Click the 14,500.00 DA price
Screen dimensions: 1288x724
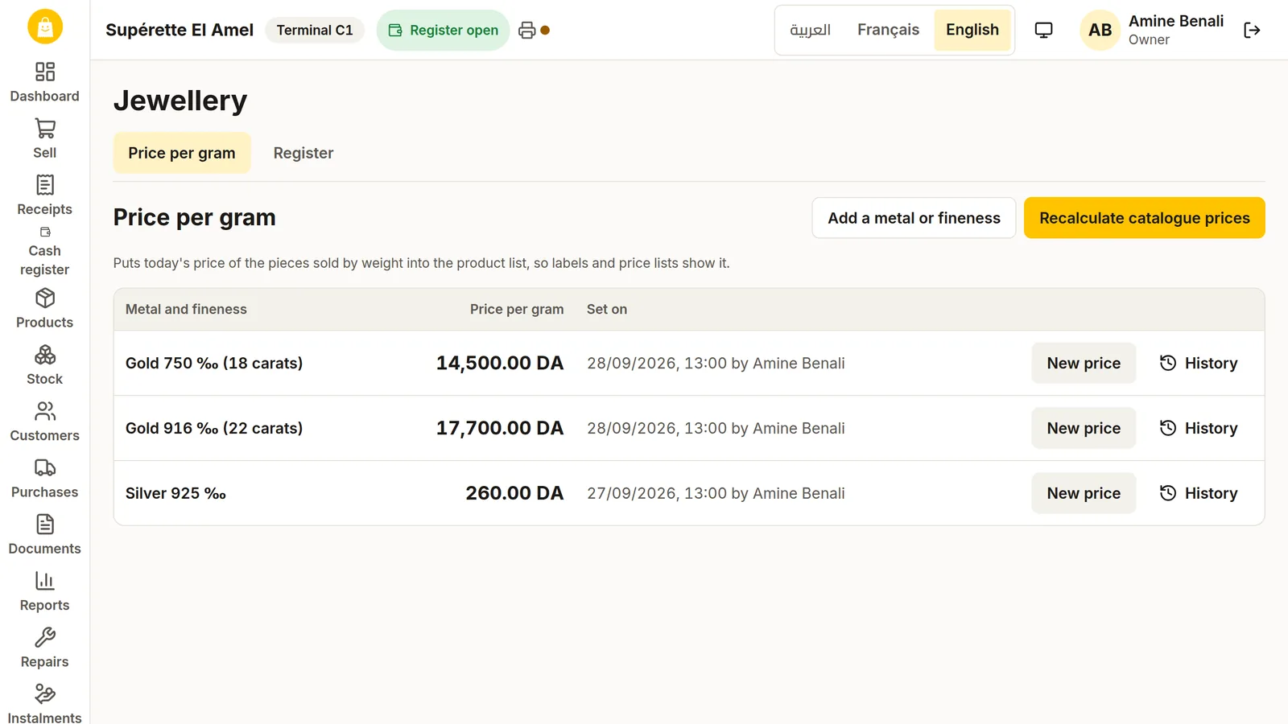[x=500, y=363]
